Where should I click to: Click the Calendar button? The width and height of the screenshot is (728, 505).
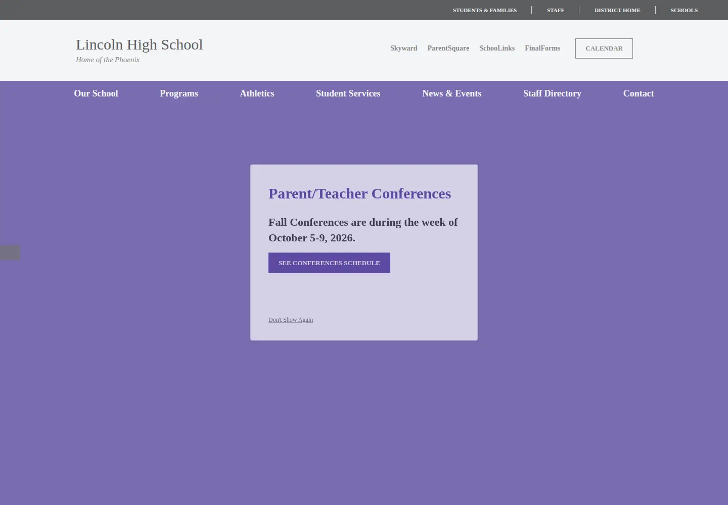coord(604,48)
